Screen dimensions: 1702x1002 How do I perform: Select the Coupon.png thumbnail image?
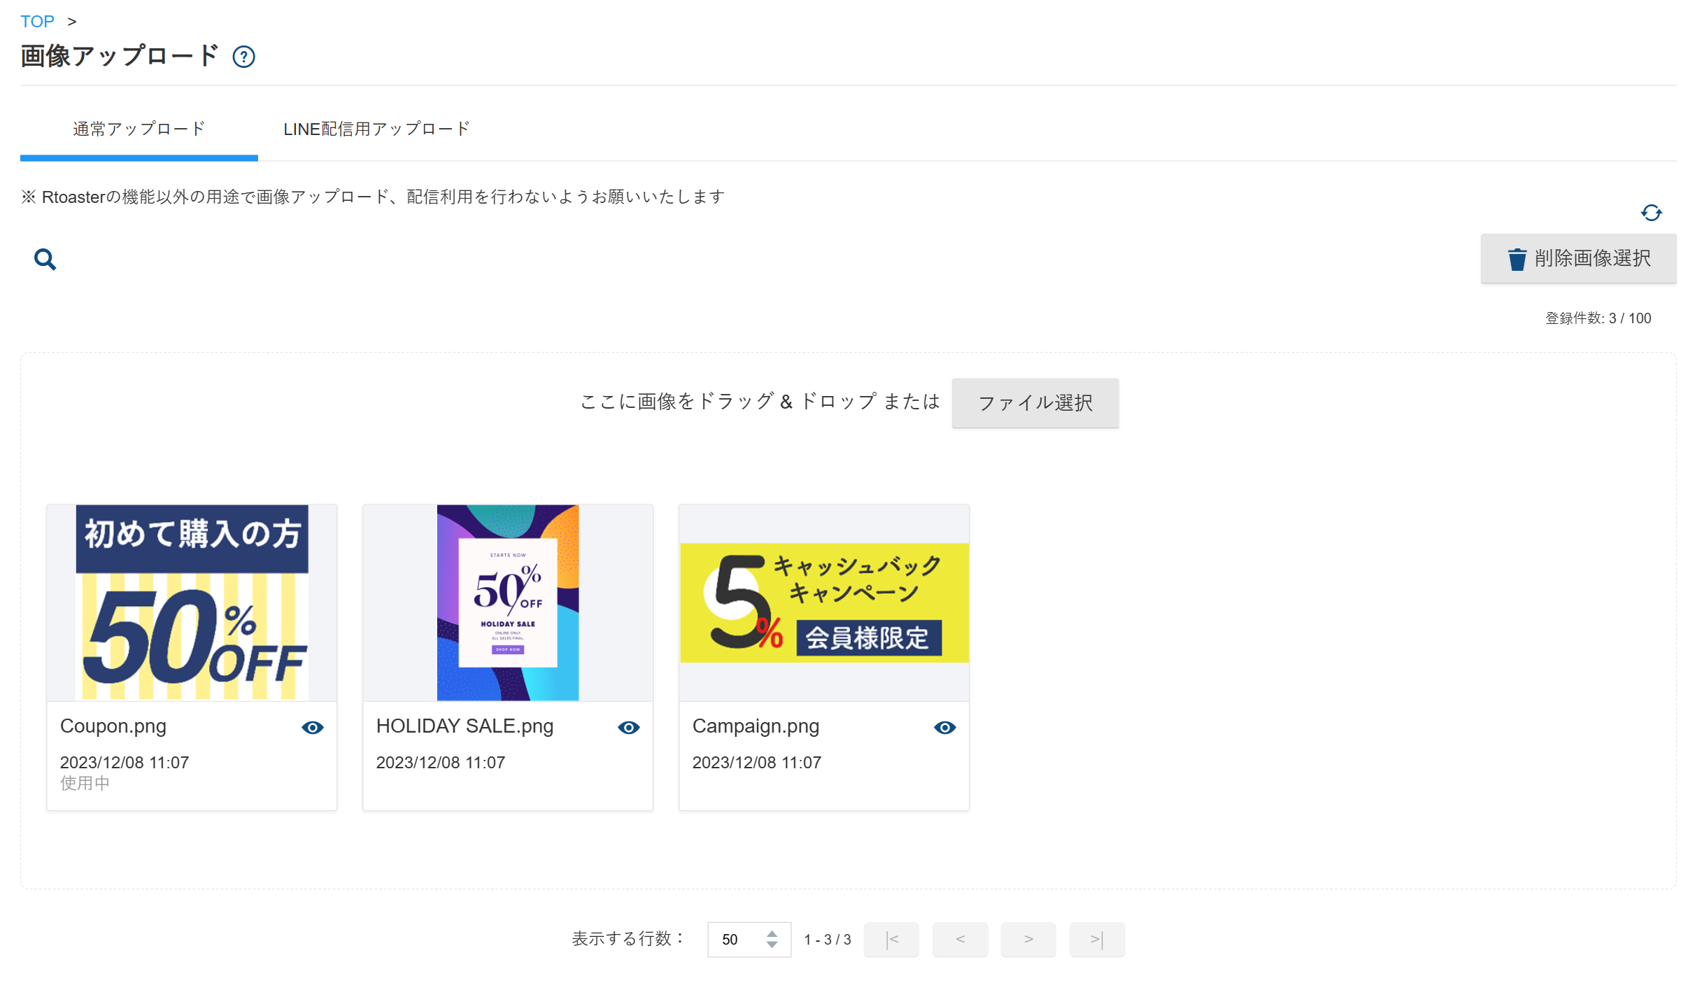192,602
